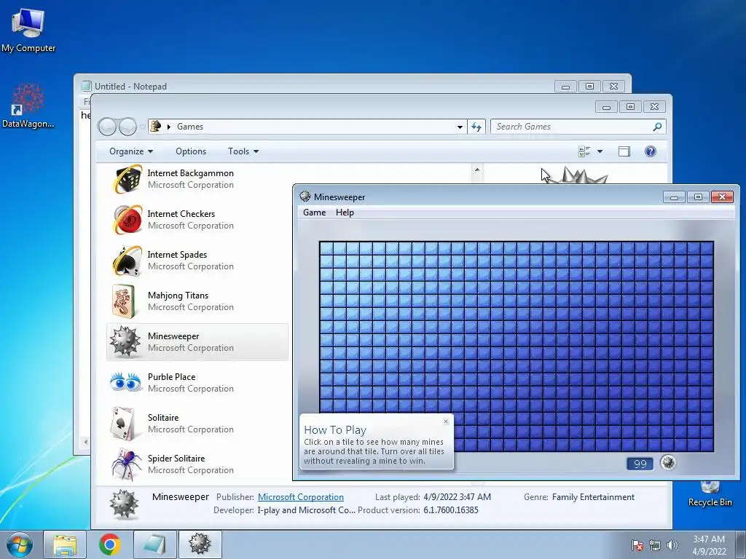Image resolution: width=746 pixels, height=559 pixels.
Task: Click the search magnifier in Search Games box
Action: [657, 127]
